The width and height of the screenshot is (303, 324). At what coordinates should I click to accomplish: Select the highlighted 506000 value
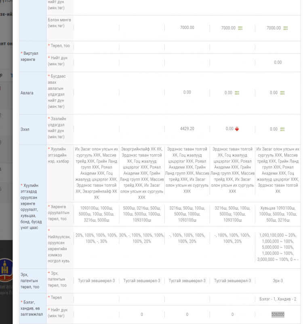click(x=278, y=315)
